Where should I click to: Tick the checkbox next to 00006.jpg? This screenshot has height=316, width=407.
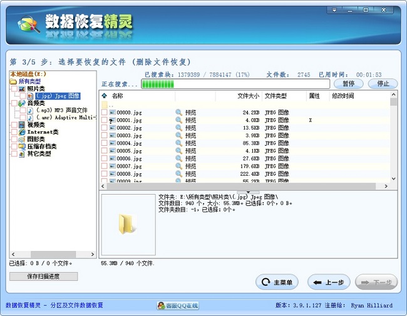[x=105, y=159]
